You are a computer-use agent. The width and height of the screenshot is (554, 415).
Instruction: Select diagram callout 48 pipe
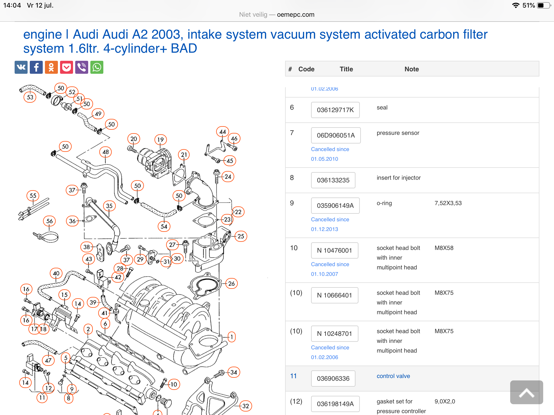[x=106, y=152]
